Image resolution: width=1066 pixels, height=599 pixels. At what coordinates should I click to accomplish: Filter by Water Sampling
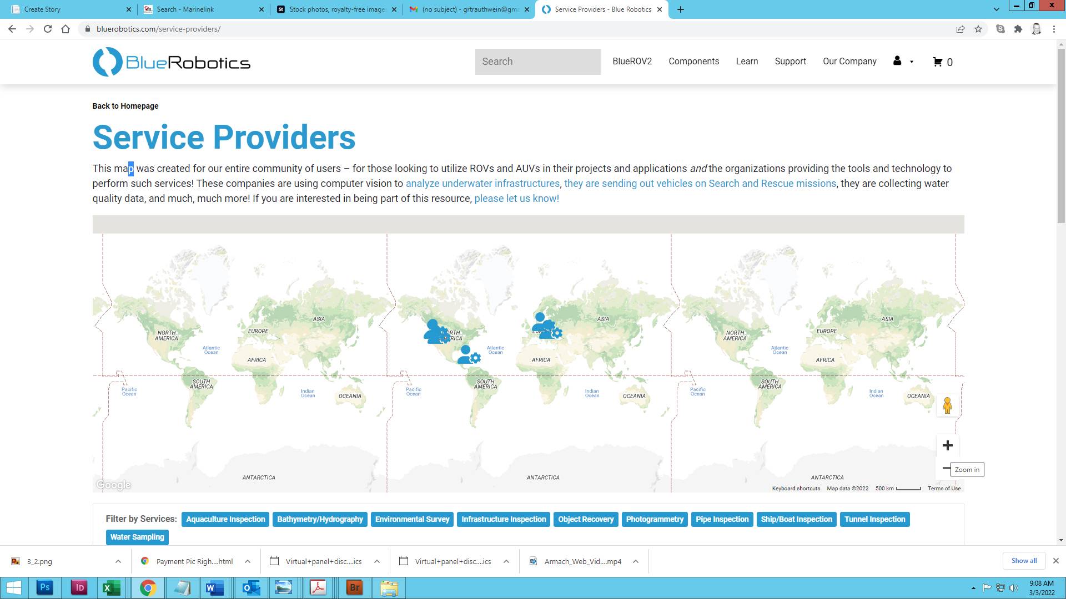click(x=137, y=537)
